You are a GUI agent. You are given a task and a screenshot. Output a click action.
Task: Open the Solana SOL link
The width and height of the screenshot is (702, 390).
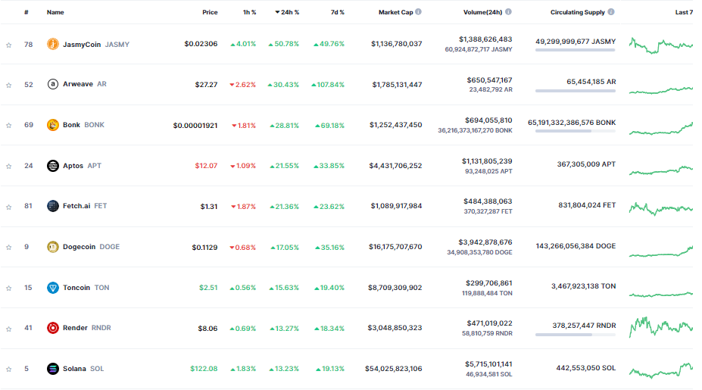coord(83,369)
